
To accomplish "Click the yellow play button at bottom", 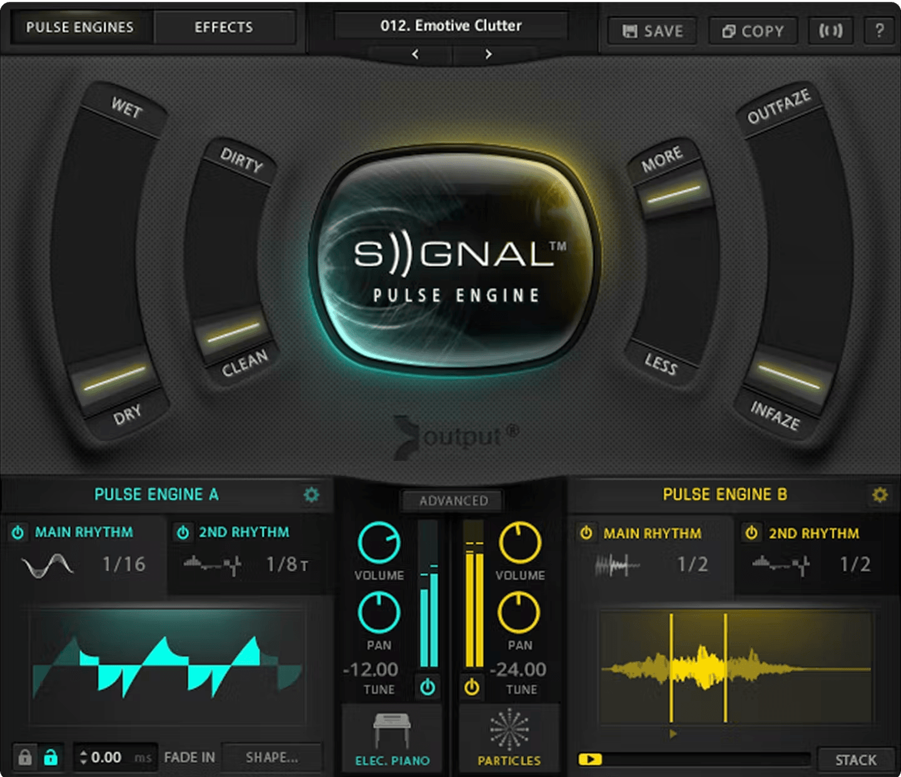I will (x=590, y=759).
